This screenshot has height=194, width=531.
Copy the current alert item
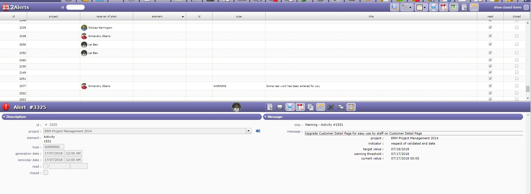point(310,107)
